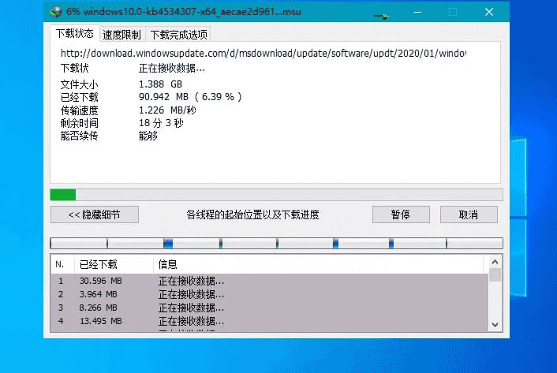This screenshot has height=373, width=557.
Task: Close the download dialog with the X
Action: 490,13
